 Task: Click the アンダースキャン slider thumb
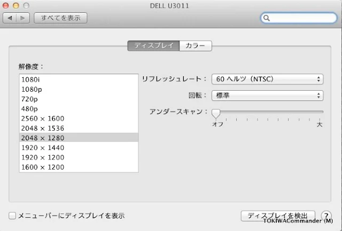tap(216, 114)
